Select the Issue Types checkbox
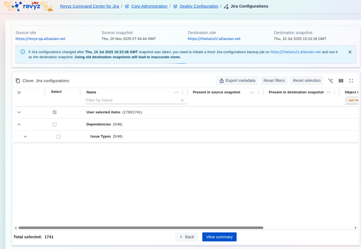The width and height of the screenshot is (361, 249). pyautogui.click(x=59, y=136)
